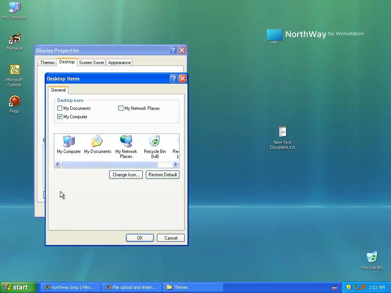Click magnifier search icon in system tray
The image size is (391, 293).
pos(363,287)
